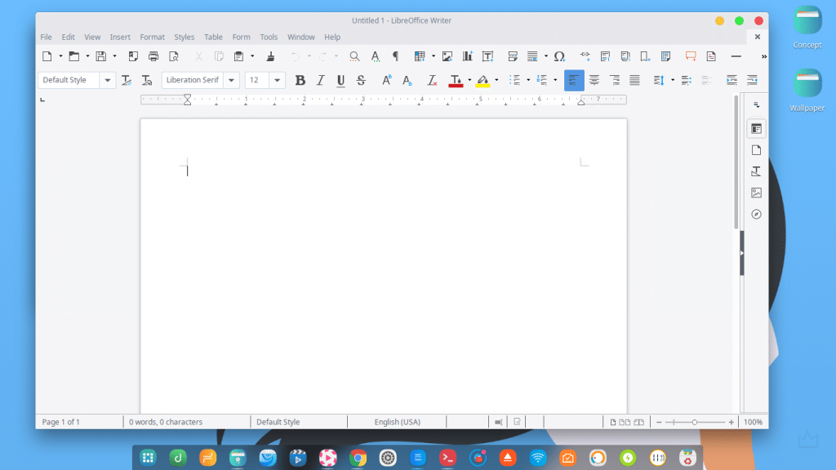Screen dimensions: 836x470
Task: Toggle Strikethrough formatting
Action: coord(361,81)
